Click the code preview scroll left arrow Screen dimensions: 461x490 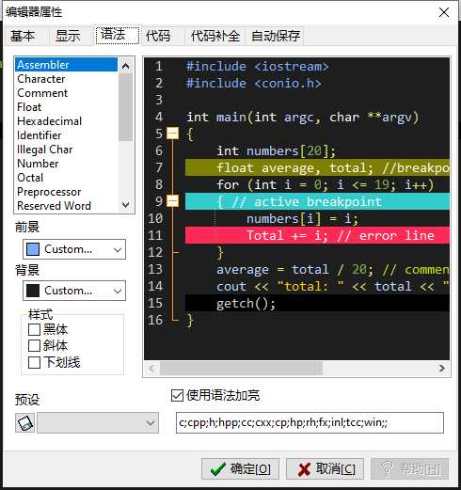click(x=152, y=368)
